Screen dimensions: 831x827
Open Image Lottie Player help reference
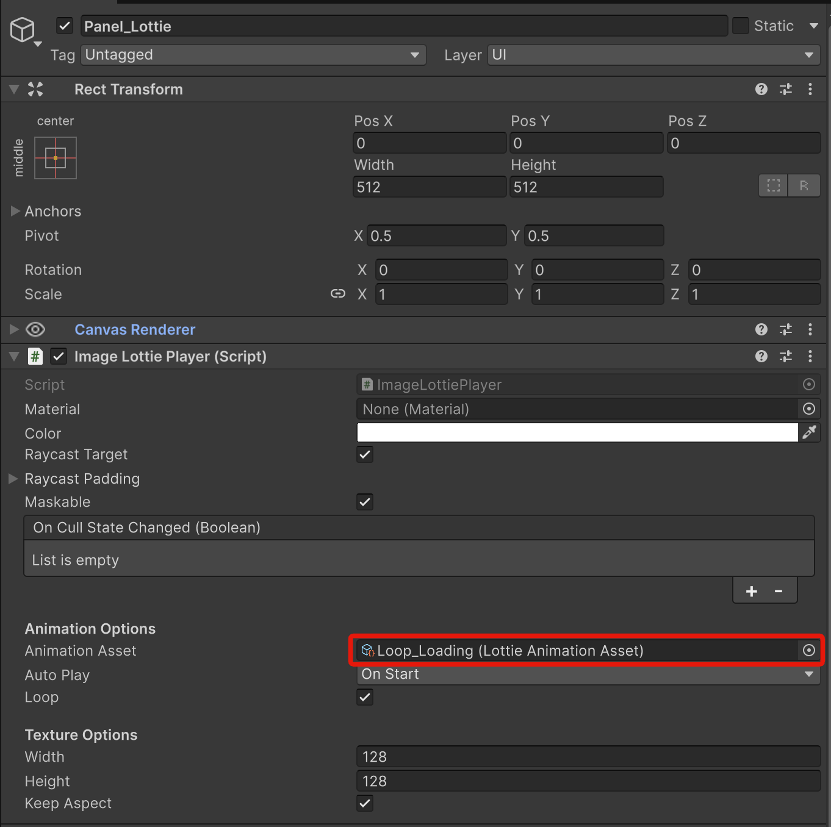pos(761,356)
